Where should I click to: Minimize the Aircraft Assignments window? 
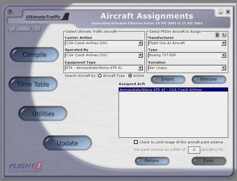click(x=220, y=12)
